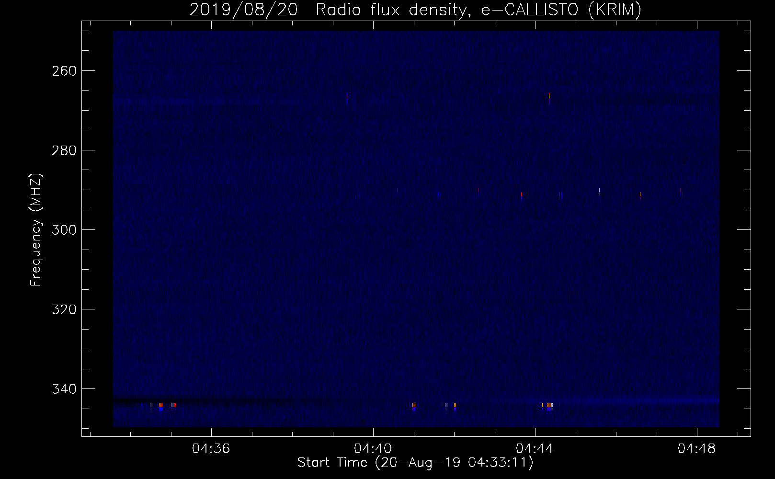Click the 300 frequency tick label
This screenshot has width=775, height=479.
pyautogui.click(x=64, y=230)
